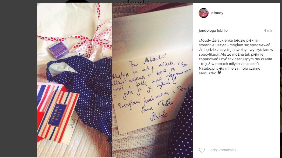The width and height of the screenshot is (282, 158).
Task: Click the 'lubi to.' likes text
Action: tap(223, 30)
